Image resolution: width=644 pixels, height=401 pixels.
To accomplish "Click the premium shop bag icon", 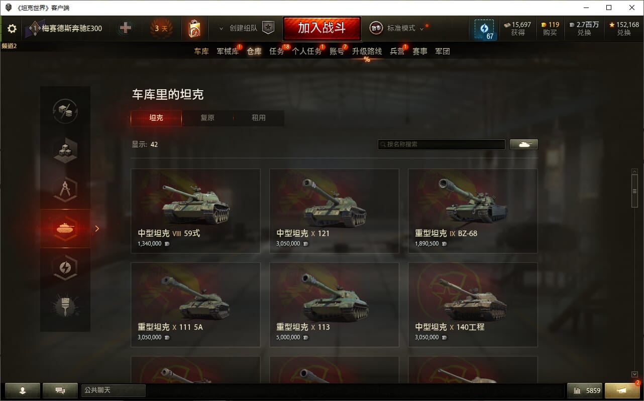I will pos(194,29).
